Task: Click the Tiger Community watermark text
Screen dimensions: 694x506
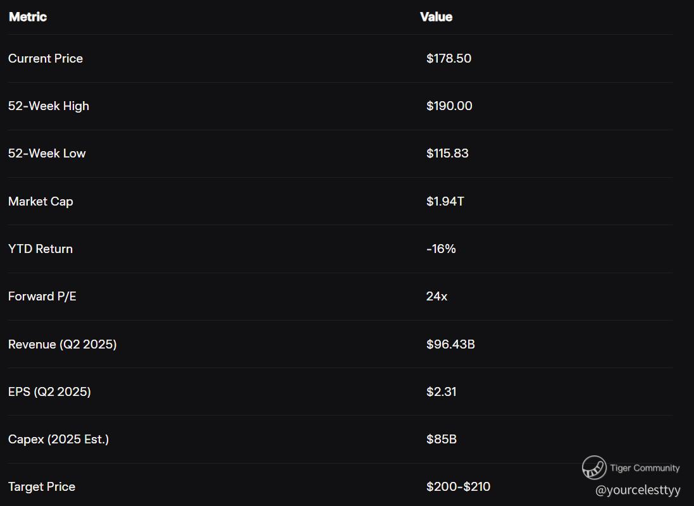Action: (645, 468)
